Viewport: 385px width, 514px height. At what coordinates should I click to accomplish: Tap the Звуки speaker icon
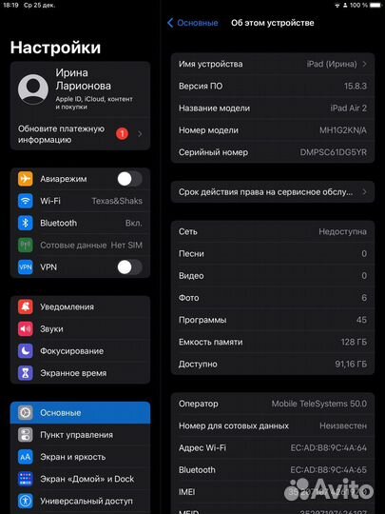click(26, 328)
